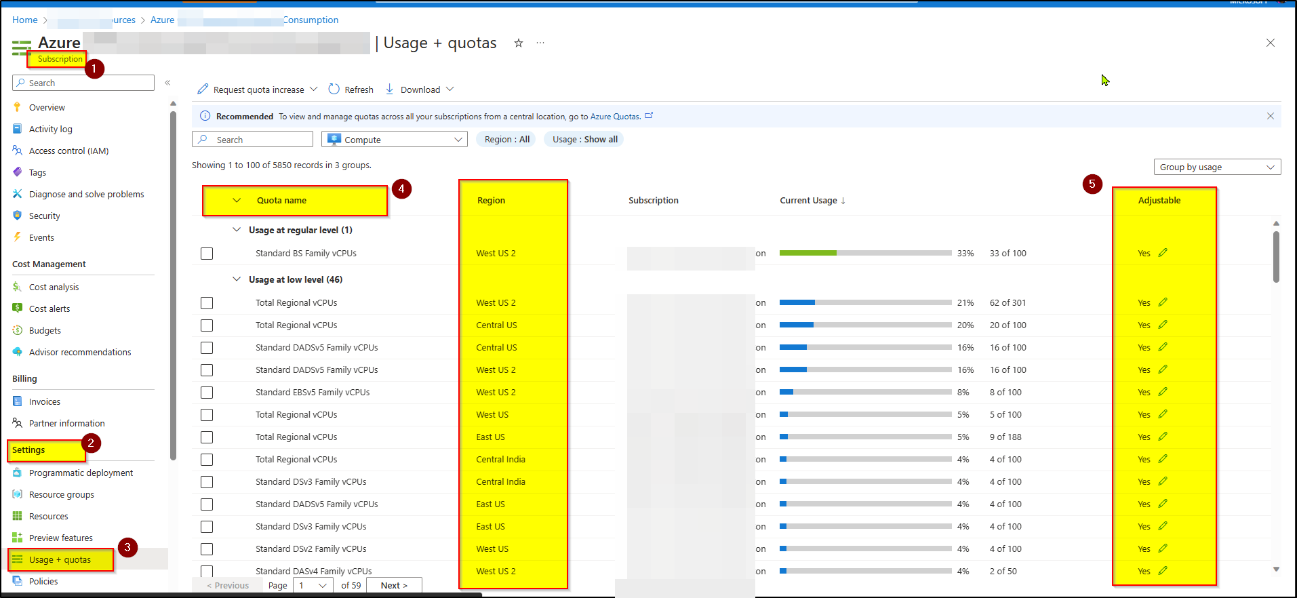Click the Resources grid icon

pos(17,516)
